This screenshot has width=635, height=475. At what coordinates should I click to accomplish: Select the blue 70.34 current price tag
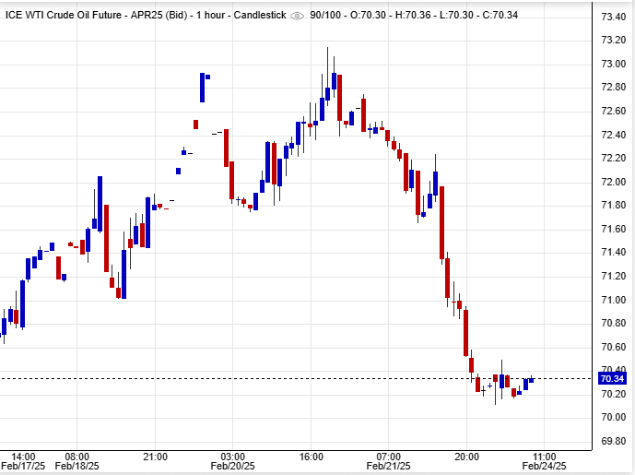tap(611, 378)
